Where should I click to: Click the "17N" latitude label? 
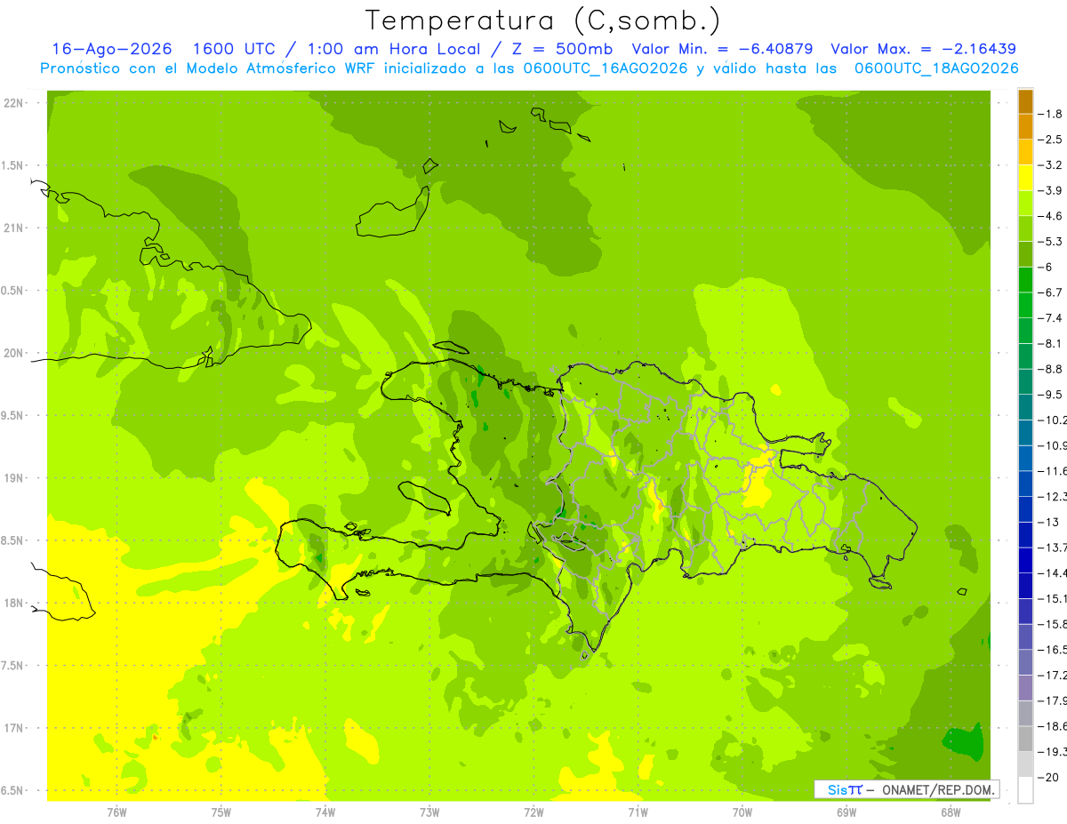12,728
